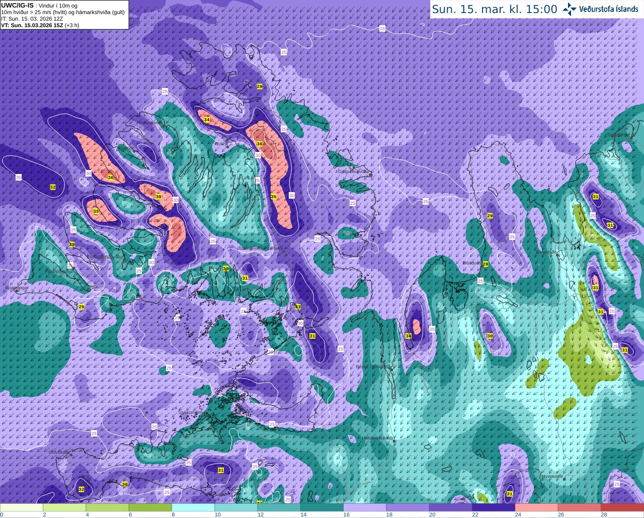The image size is (644, 518).
Task: Click the 'VT: Sun. 15.03.2026 15Z' line
Action: pyautogui.click(x=40, y=25)
